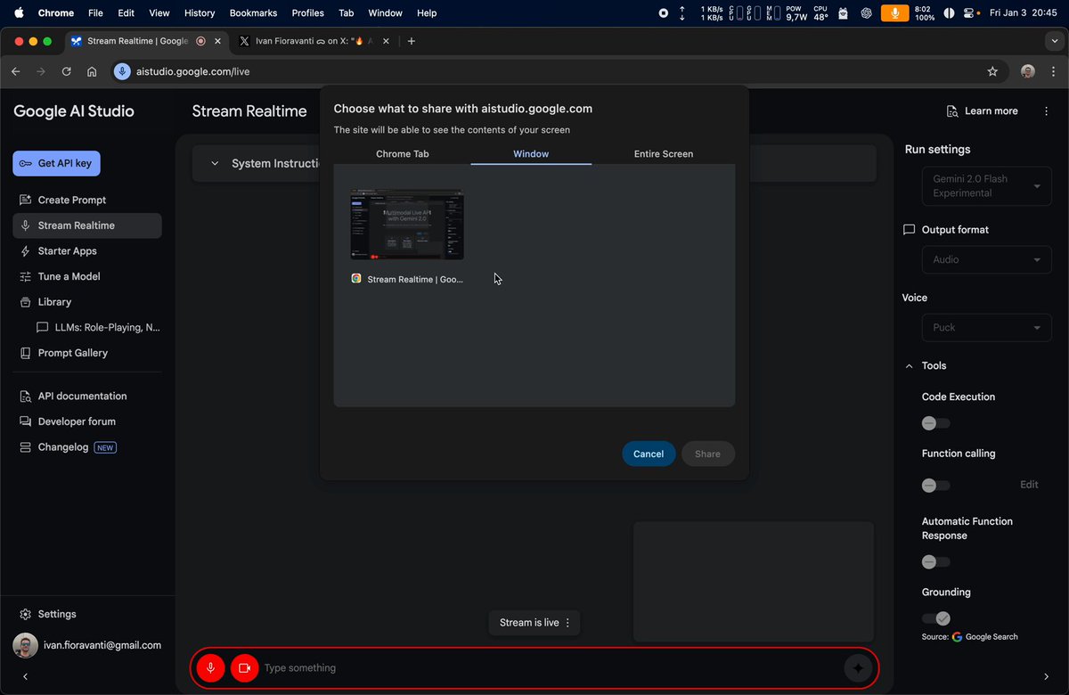
Task: Open the Bookmarks menu in menu bar
Action: pyautogui.click(x=253, y=13)
